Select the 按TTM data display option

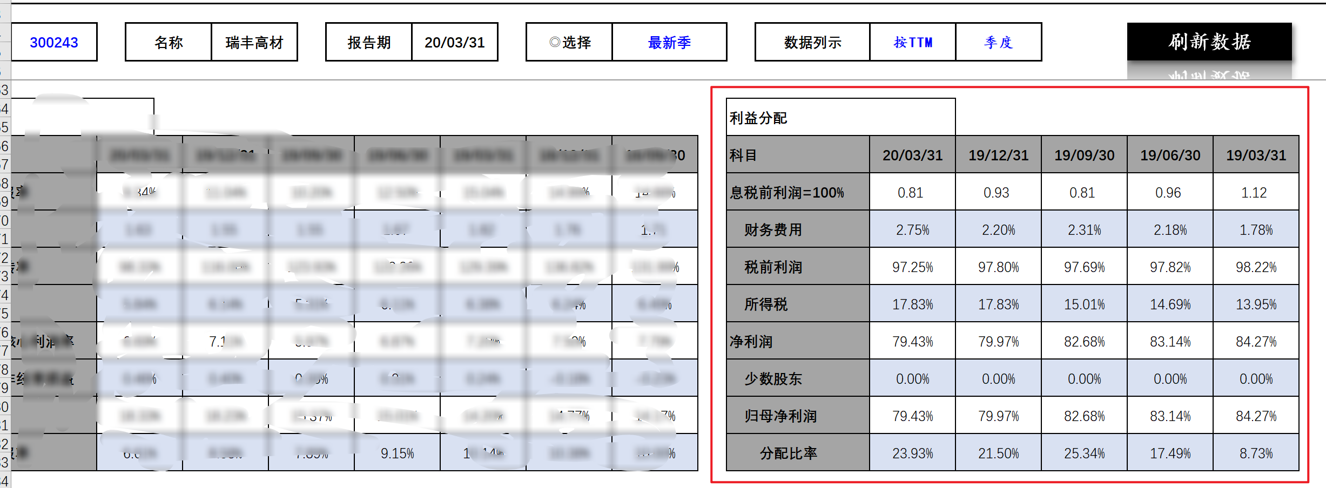pyautogui.click(x=912, y=42)
